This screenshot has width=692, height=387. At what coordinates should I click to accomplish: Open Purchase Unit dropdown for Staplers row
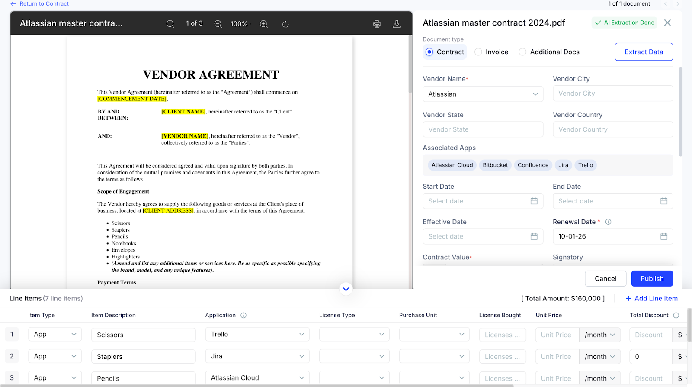click(x=434, y=356)
